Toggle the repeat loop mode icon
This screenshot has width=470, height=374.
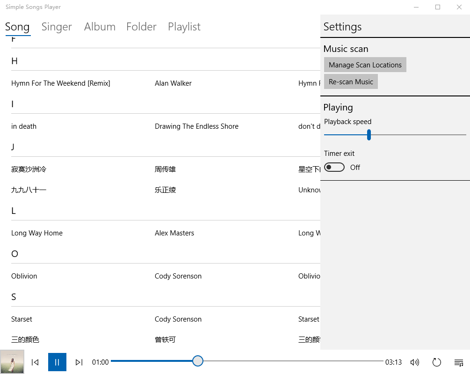click(436, 362)
